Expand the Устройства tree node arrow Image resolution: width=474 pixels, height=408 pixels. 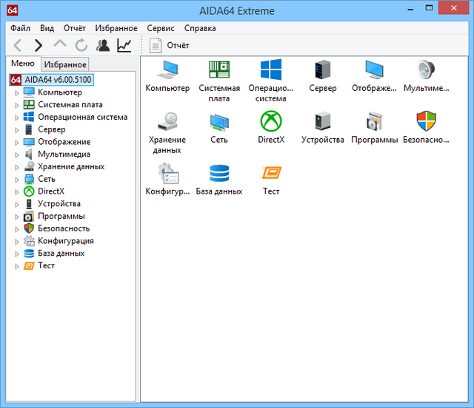(x=17, y=204)
